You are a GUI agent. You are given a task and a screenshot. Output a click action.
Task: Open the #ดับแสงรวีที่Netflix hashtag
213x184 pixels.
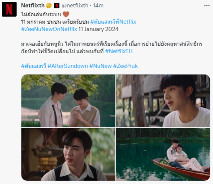pyautogui.click(x=113, y=22)
